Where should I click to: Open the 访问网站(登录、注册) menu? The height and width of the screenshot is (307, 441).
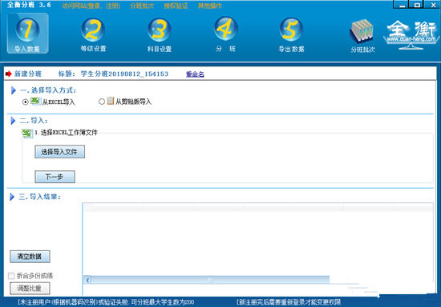point(91,6)
